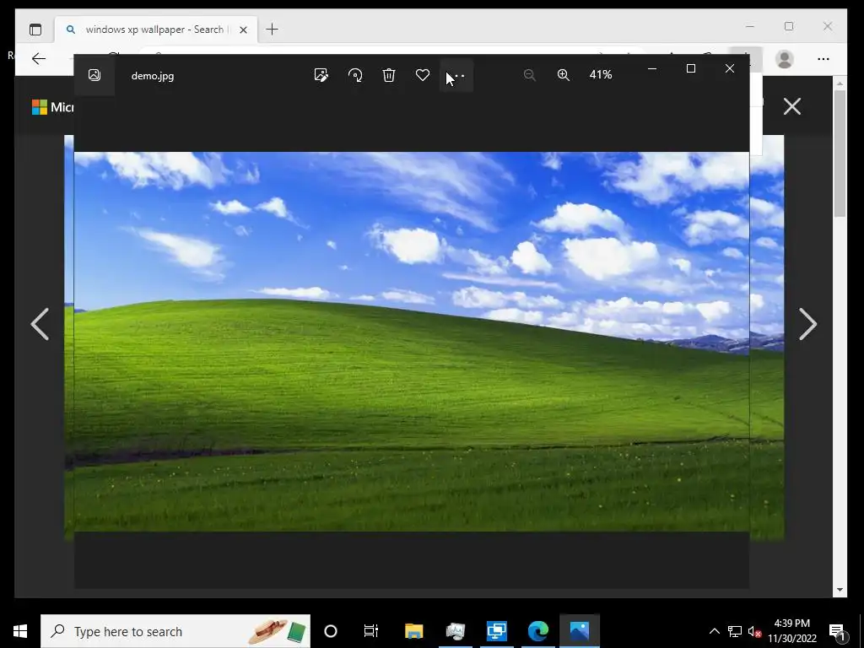Viewport: 864px width, 648px height.
Task: Open the remote desktop taskbar icon
Action: point(496,631)
